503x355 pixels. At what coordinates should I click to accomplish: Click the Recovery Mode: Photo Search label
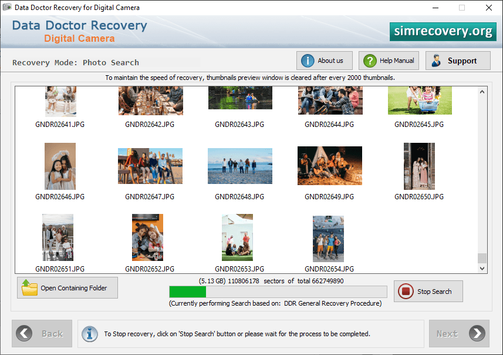(x=76, y=63)
